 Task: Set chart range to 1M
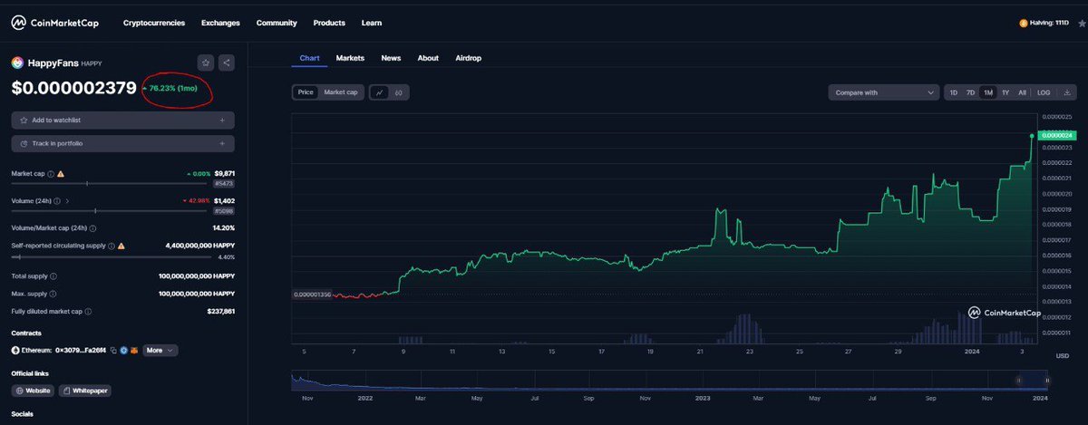988,92
